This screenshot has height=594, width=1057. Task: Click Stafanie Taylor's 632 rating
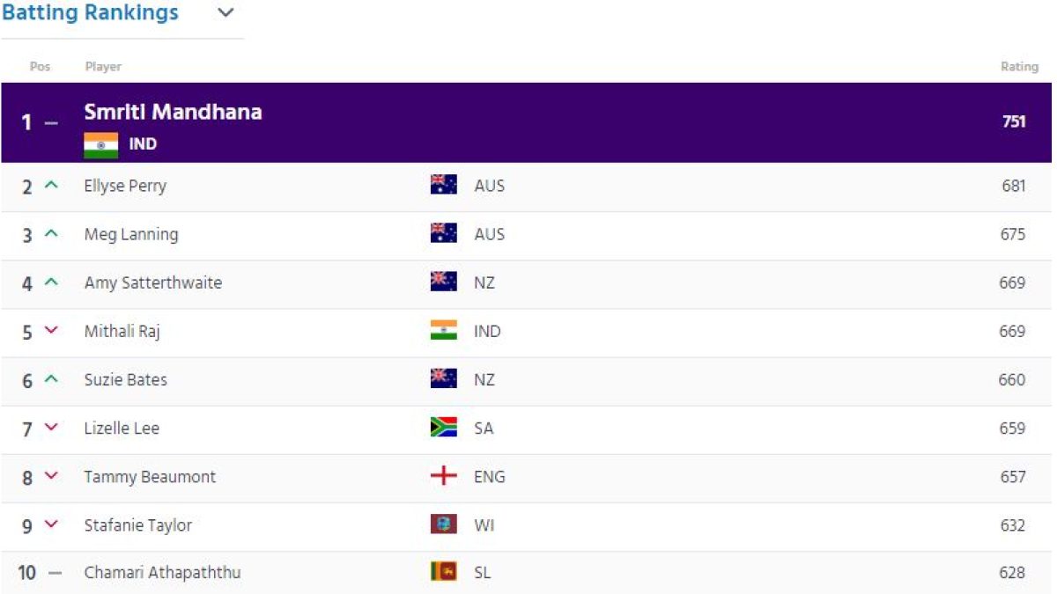[1013, 525]
